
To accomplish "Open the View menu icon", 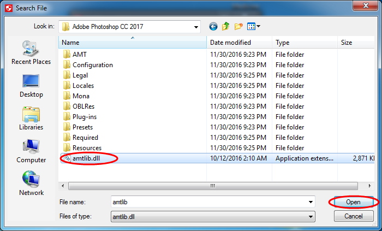I will [x=254, y=26].
